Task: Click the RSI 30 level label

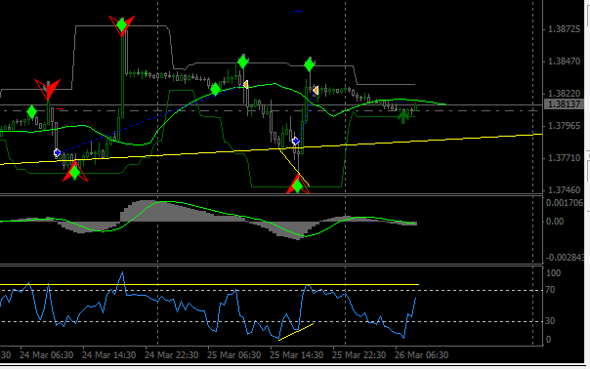Action: (550, 321)
